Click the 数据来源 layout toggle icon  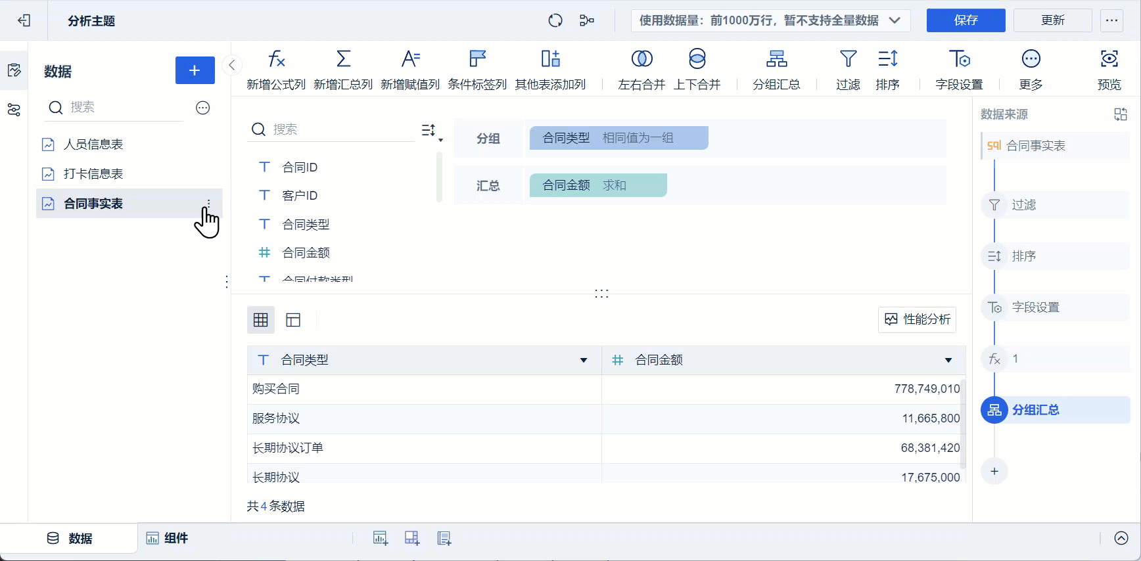1121,114
